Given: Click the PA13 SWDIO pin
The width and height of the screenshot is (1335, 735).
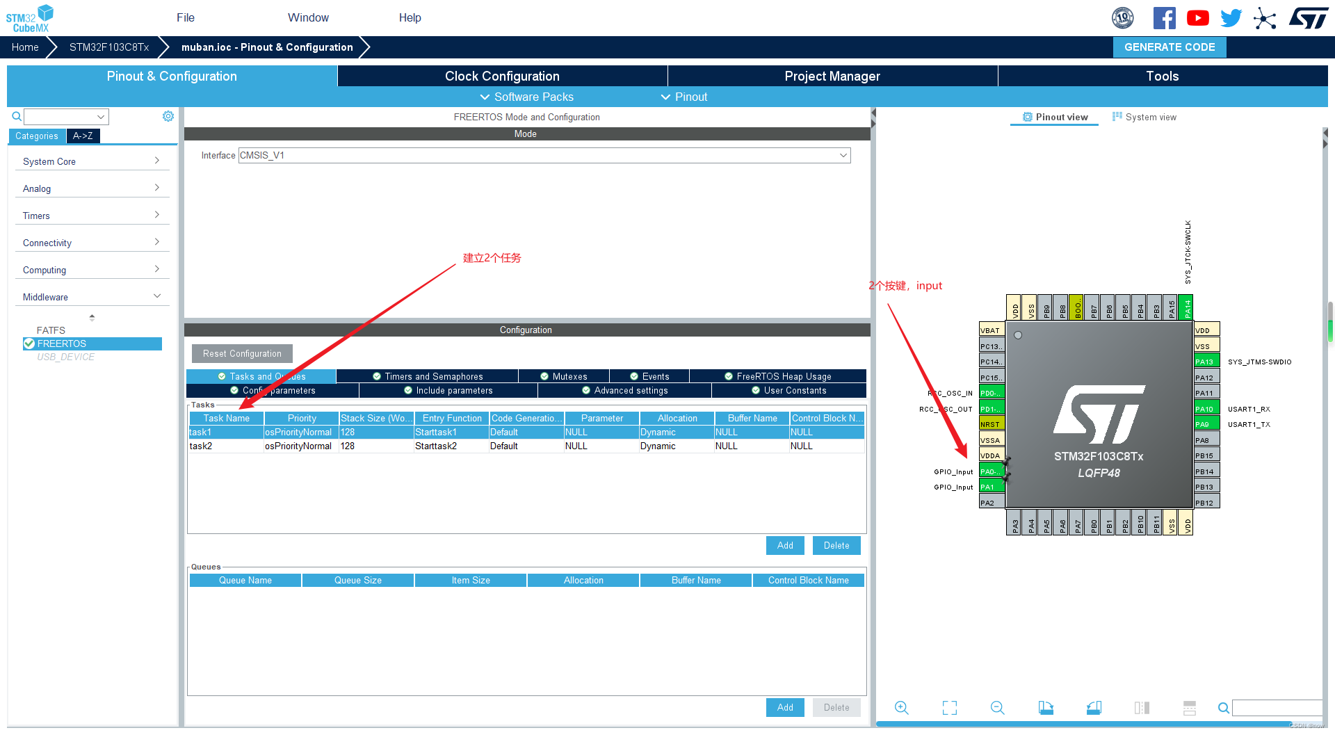Looking at the screenshot, I should pos(1207,362).
